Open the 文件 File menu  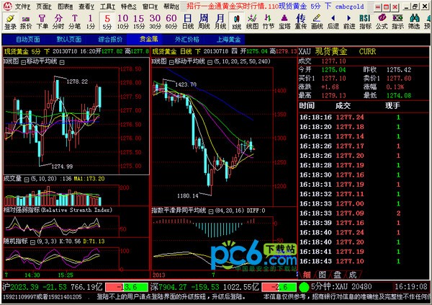23,6
